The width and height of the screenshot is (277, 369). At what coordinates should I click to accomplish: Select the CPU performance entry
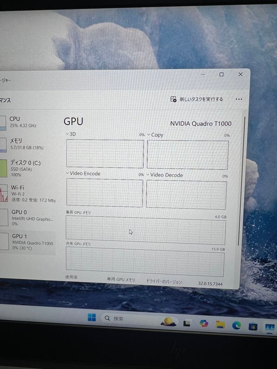(28, 122)
